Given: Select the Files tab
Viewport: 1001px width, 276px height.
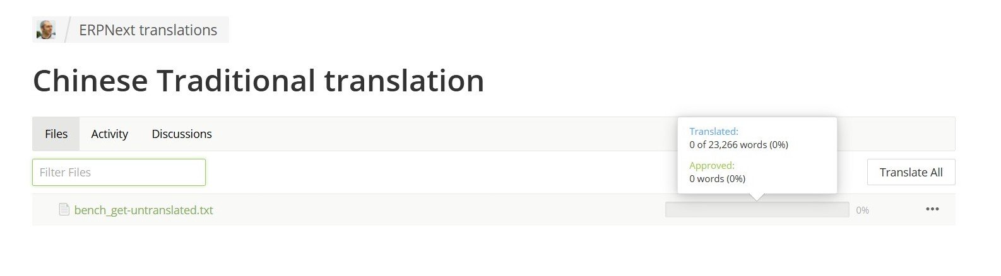Looking at the screenshot, I should tap(56, 134).
